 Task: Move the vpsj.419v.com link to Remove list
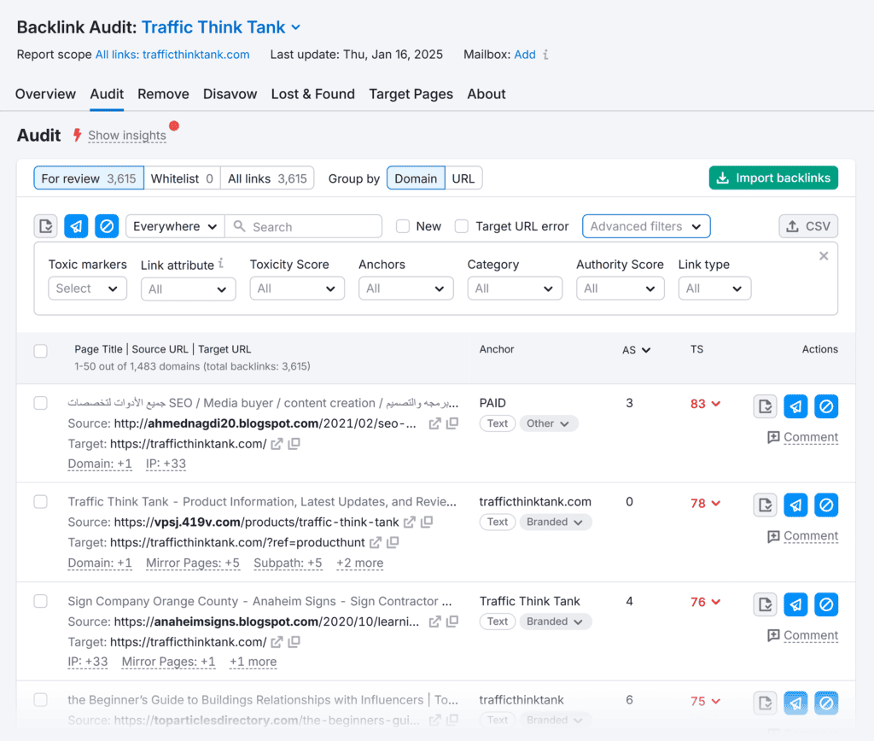click(795, 505)
